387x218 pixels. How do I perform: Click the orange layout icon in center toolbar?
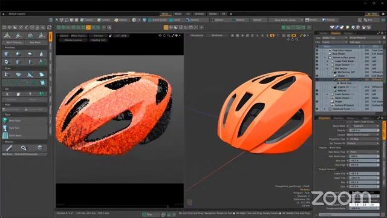(x=166, y=27)
